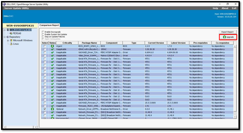Click the Export Report button
The image size is (243, 133).
tap(227, 32)
